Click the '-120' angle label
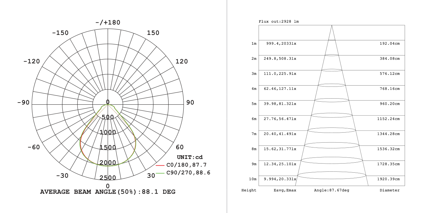 (32, 61)
